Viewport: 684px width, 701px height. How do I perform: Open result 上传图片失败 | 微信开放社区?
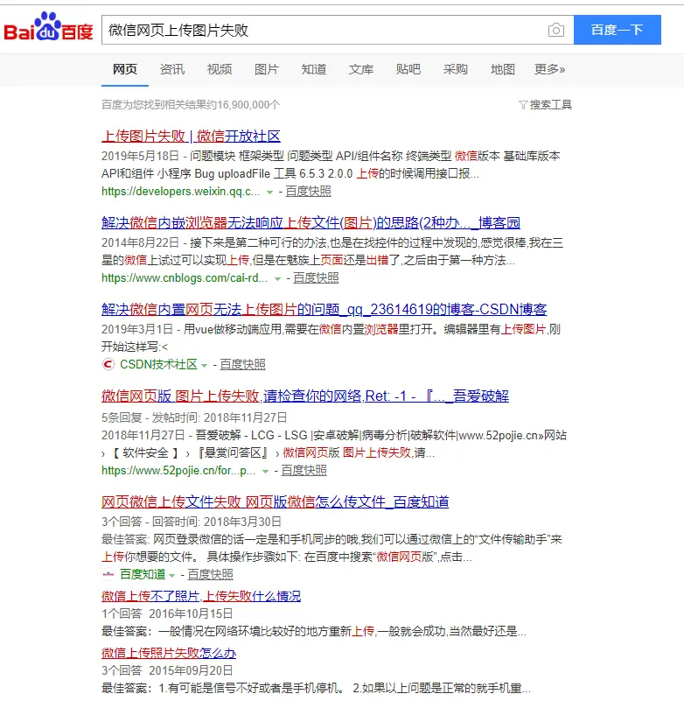click(x=192, y=136)
